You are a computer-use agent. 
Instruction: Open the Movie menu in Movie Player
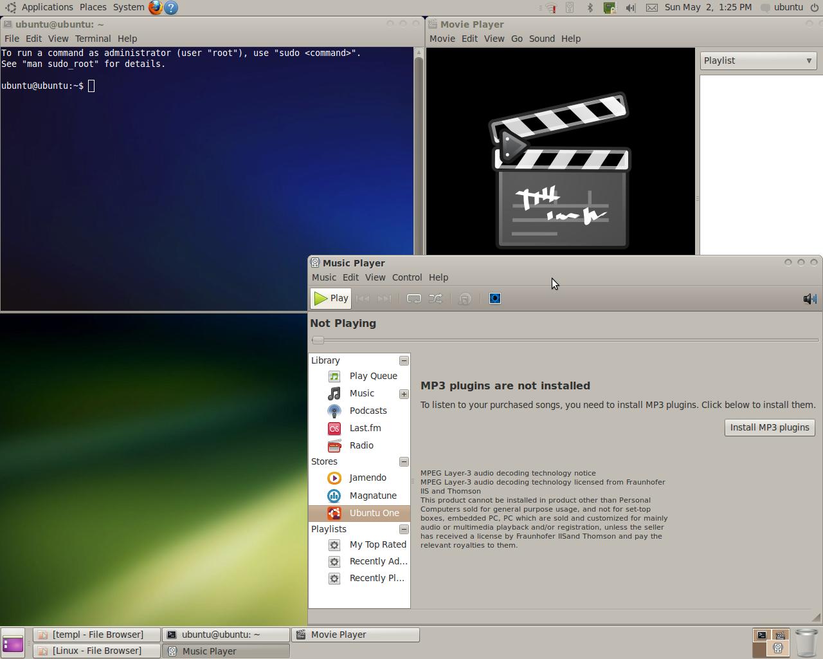click(442, 39)
